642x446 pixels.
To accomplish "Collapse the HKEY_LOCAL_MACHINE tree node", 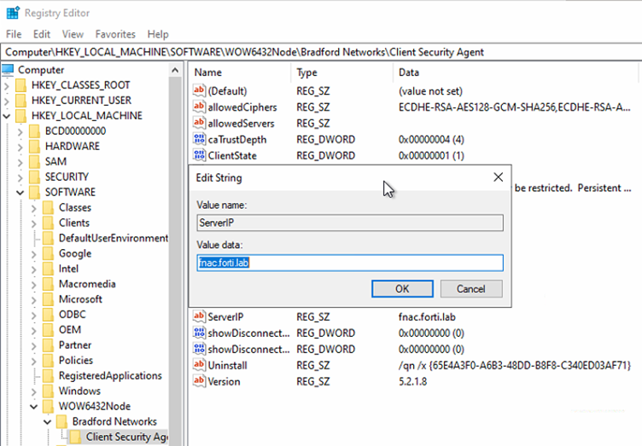I will pos(8,116).
